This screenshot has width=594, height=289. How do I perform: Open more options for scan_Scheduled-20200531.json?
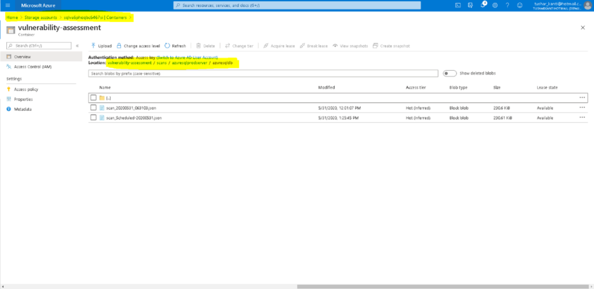tap(582, 118)
